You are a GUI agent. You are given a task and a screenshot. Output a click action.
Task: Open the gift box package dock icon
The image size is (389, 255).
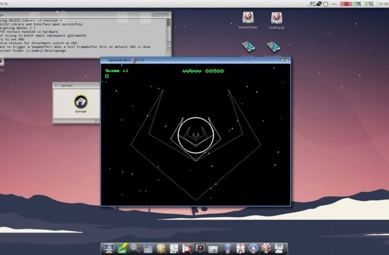(240, 248)
